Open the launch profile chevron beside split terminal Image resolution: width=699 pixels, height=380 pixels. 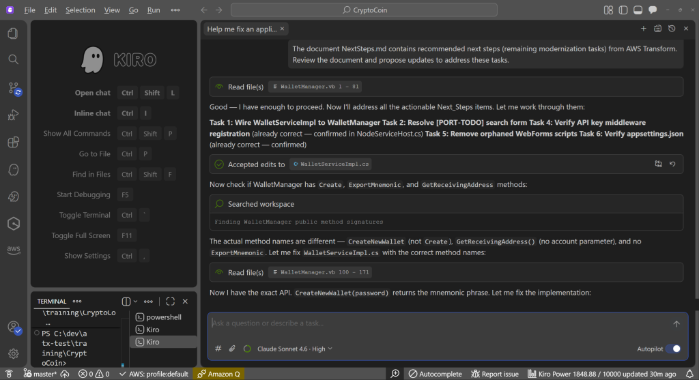(136, 302)
